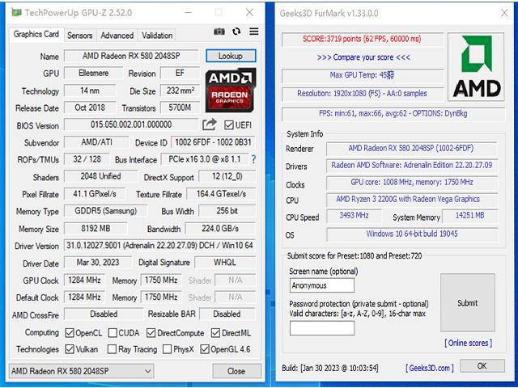Select the Validation tab

point(157,36)
